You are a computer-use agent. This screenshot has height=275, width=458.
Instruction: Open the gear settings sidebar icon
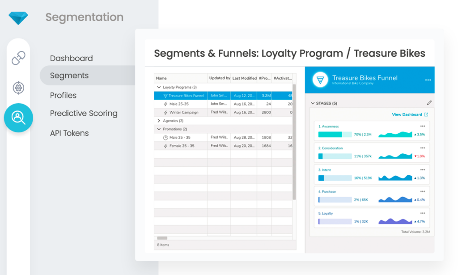(18, 88)
